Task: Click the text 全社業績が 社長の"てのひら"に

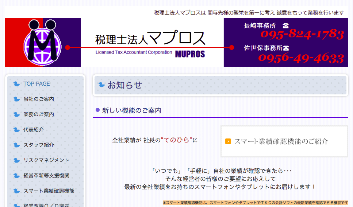Action: 155,140
